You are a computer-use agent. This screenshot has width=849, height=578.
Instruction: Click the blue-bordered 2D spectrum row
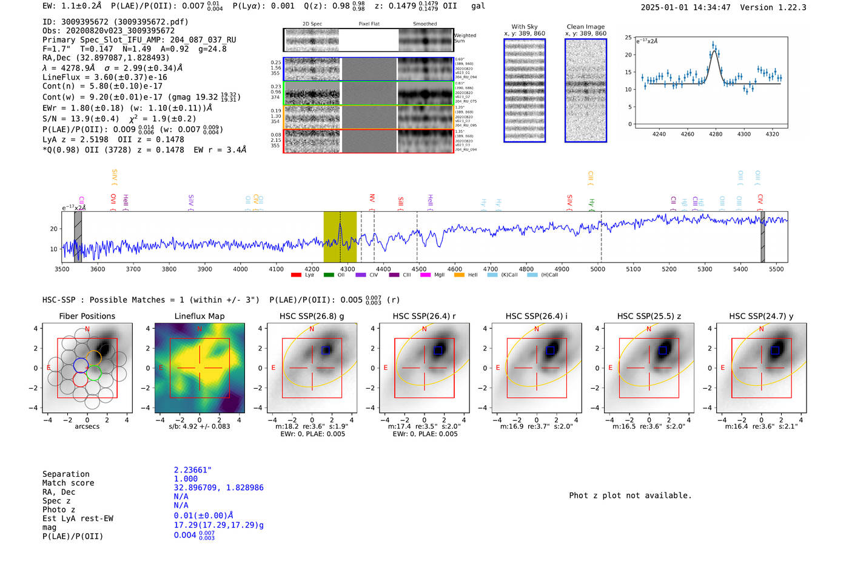pyautogui.click(x=369, y=69)
